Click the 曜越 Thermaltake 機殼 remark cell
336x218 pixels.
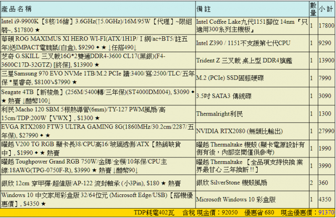tap(252, 149)
